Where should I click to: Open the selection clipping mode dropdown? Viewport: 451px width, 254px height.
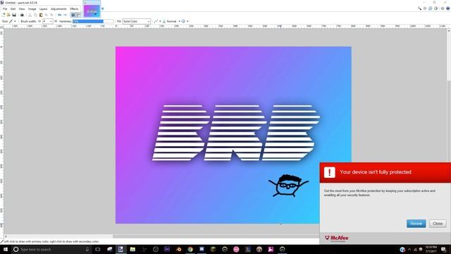click(185, 21)
